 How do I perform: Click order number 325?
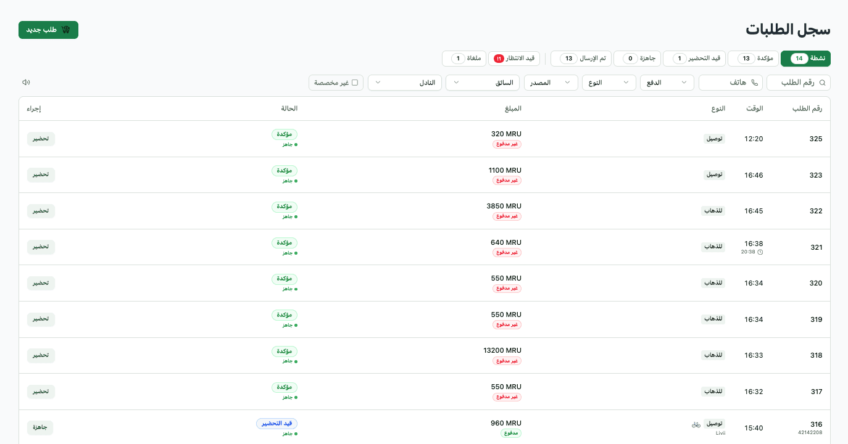pos(816,139)
